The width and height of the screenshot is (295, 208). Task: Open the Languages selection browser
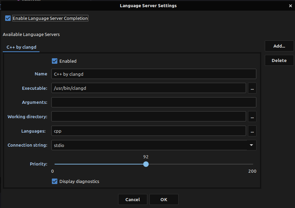(x=252, y=131)
